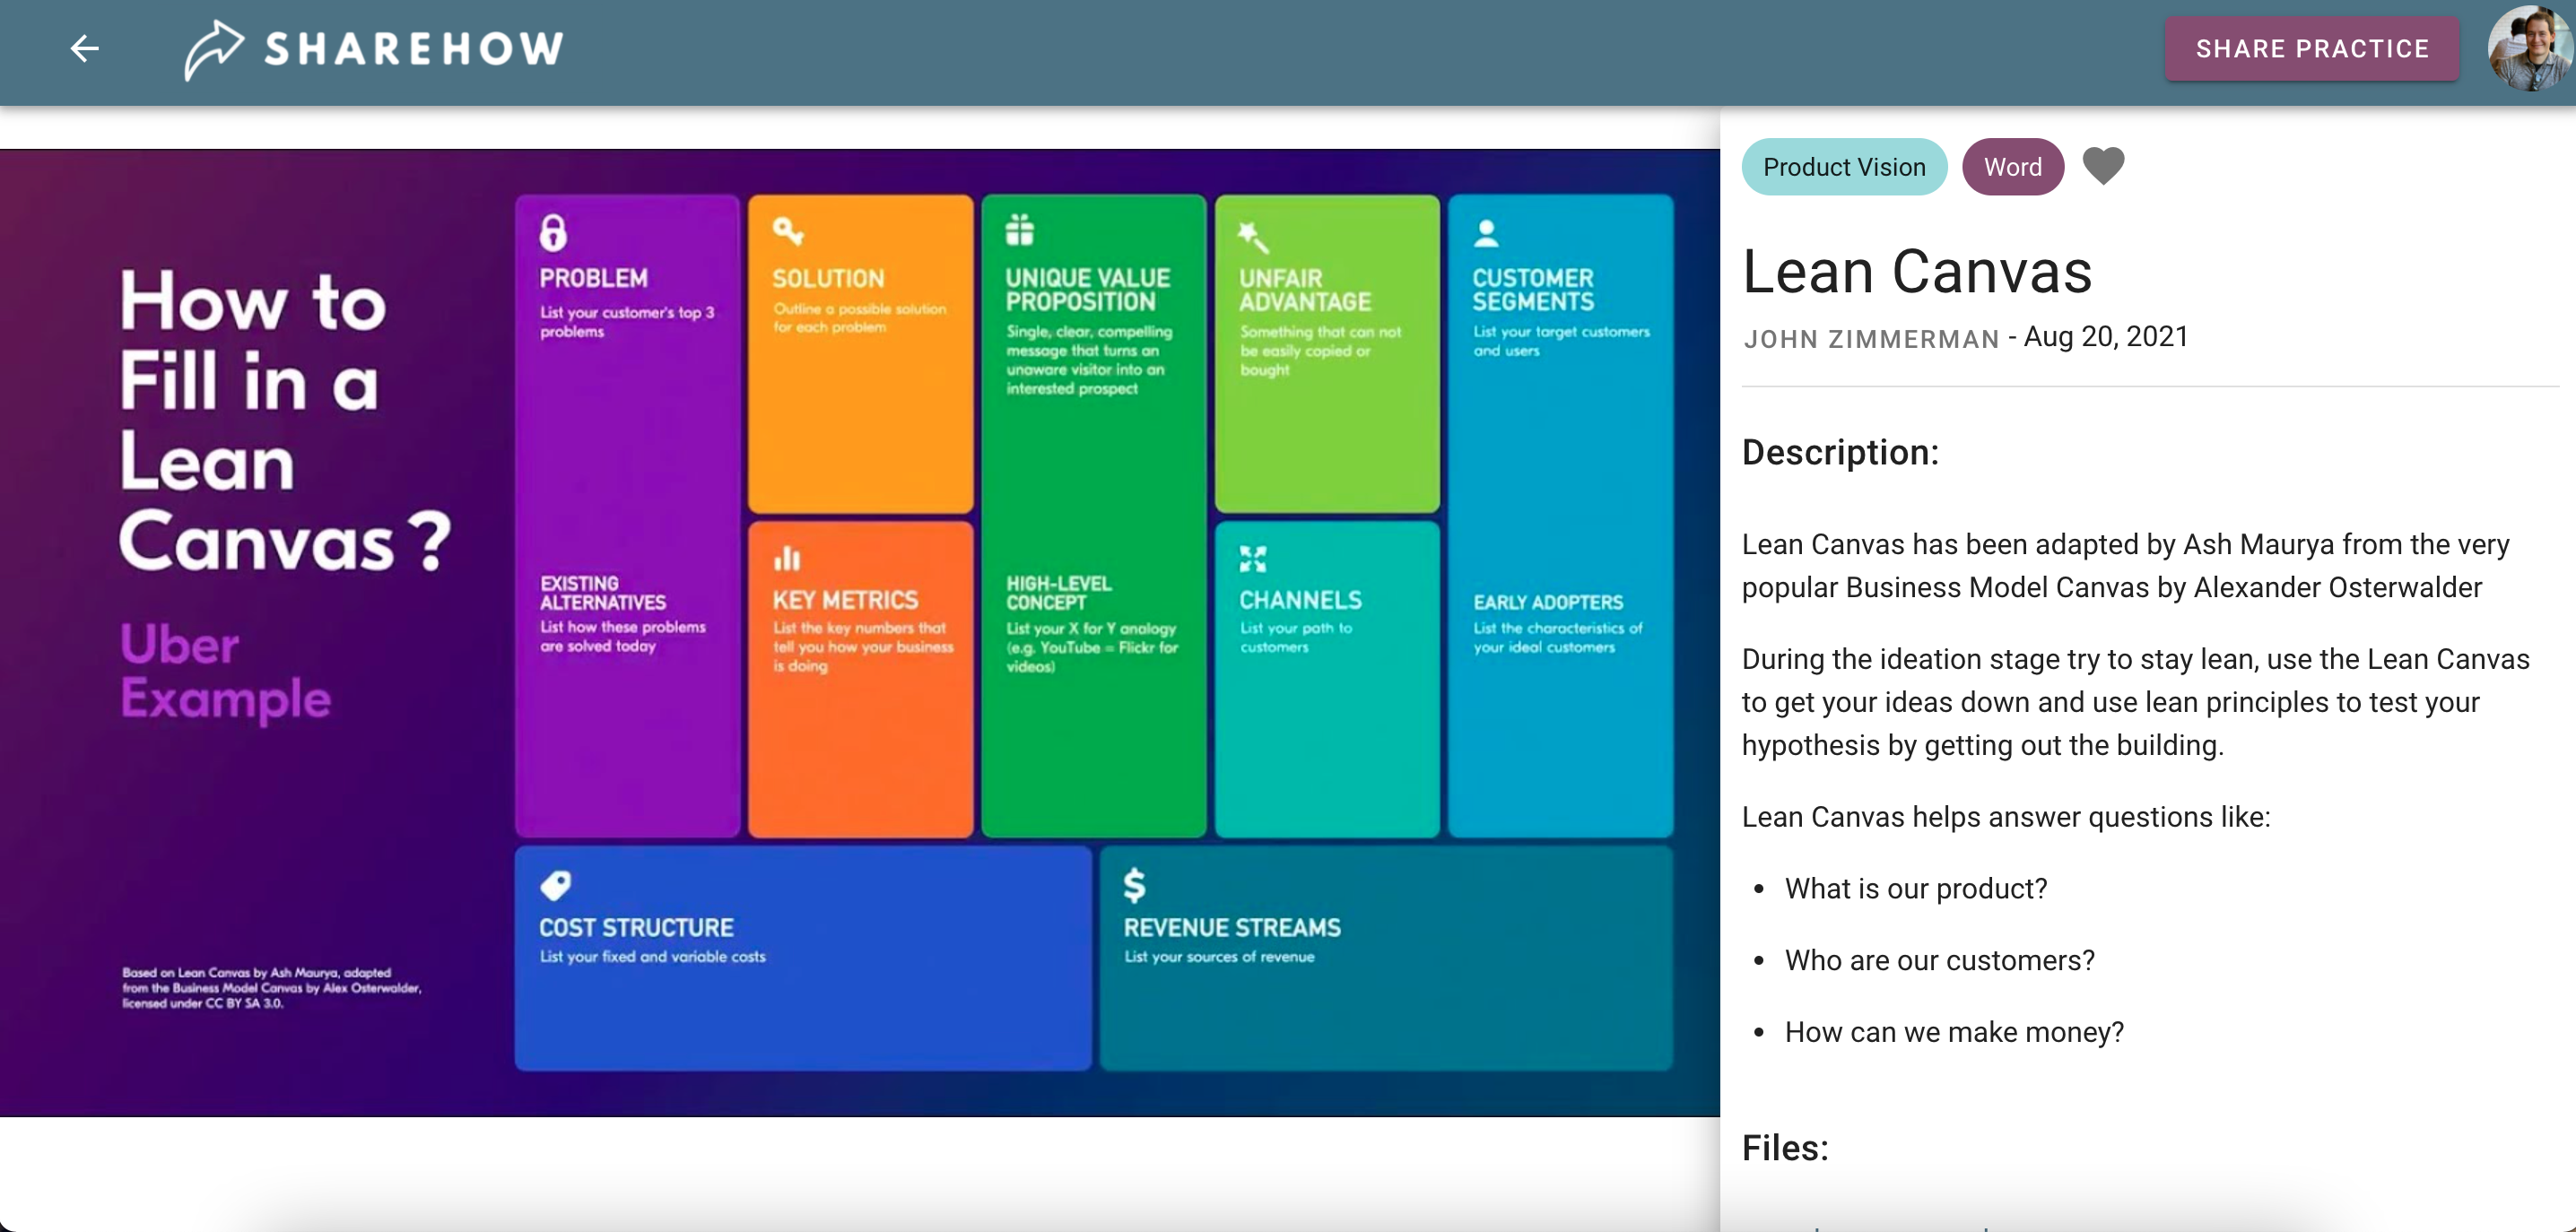Click the ShareHow logo arrow icon
Image resolution: width=2576 pixels, height=1232 pixels.
point(213,48)
